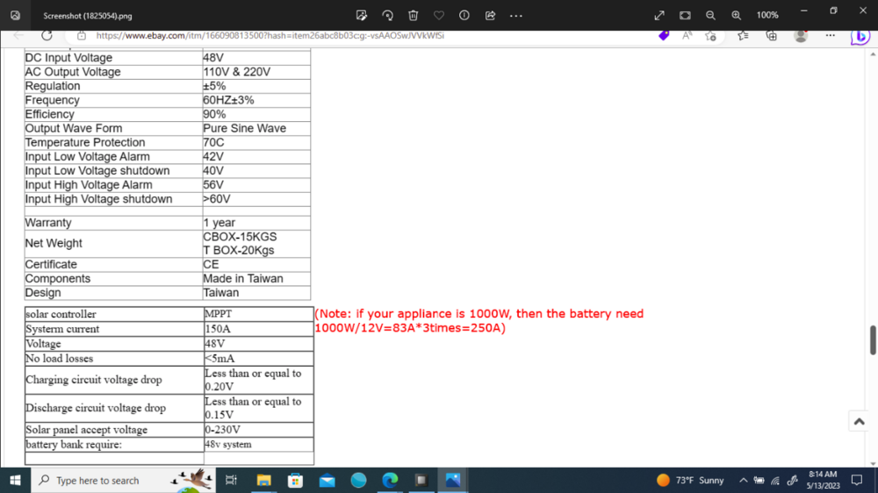Click the 100% zoom level readout

pyautogui.click(x=767, y=16)
